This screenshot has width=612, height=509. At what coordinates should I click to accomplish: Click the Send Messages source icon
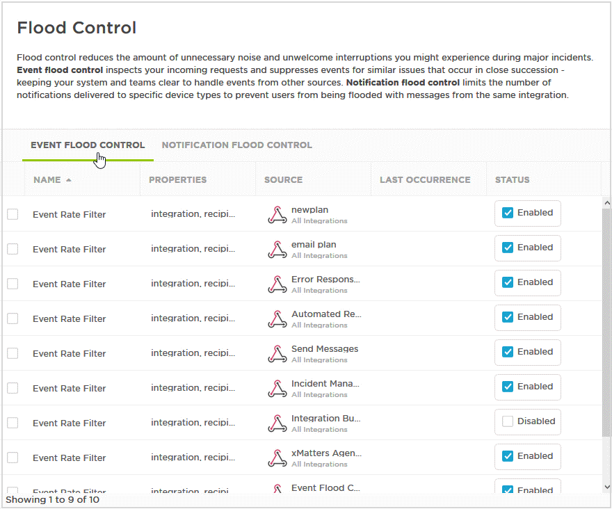(x=277, y=353)
